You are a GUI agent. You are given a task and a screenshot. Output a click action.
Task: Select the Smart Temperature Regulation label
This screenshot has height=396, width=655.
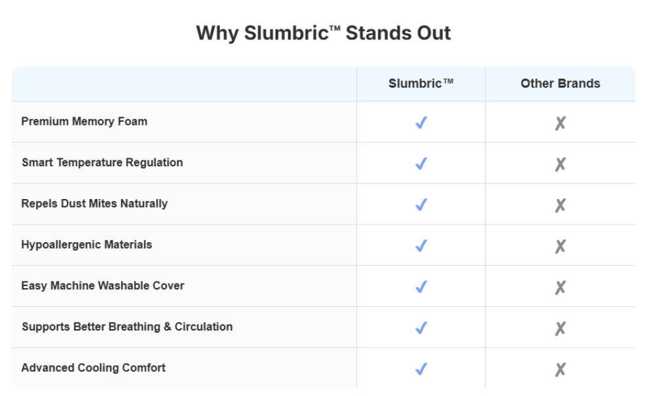[102, 162]
